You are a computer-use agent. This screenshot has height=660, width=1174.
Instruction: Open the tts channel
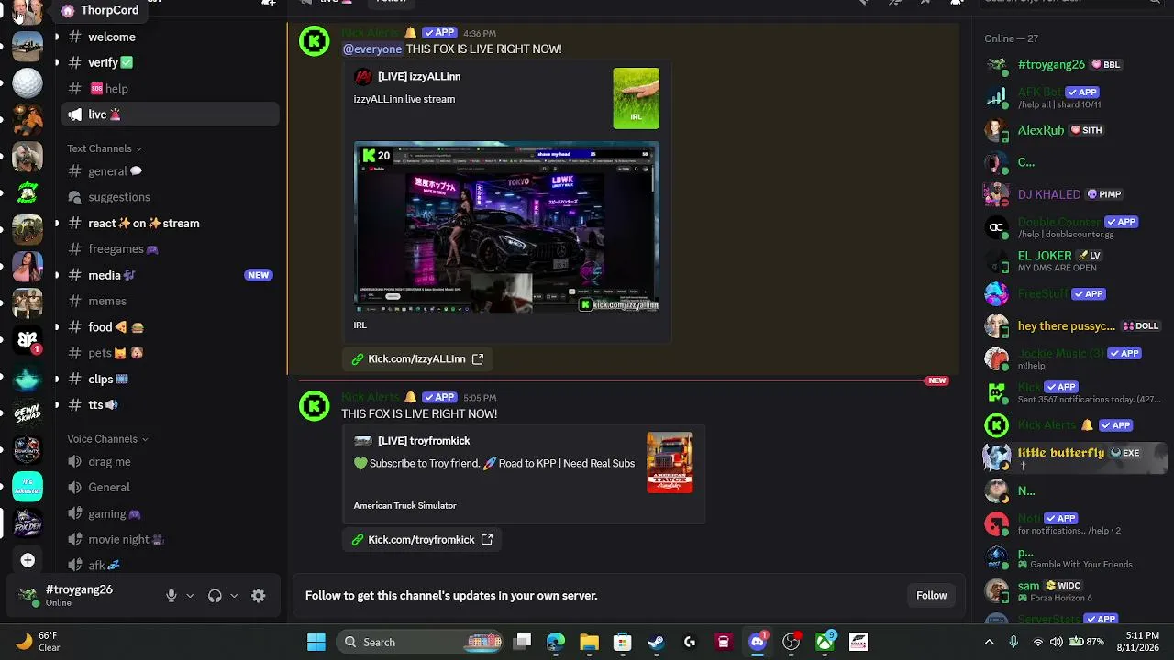point(171,404)
